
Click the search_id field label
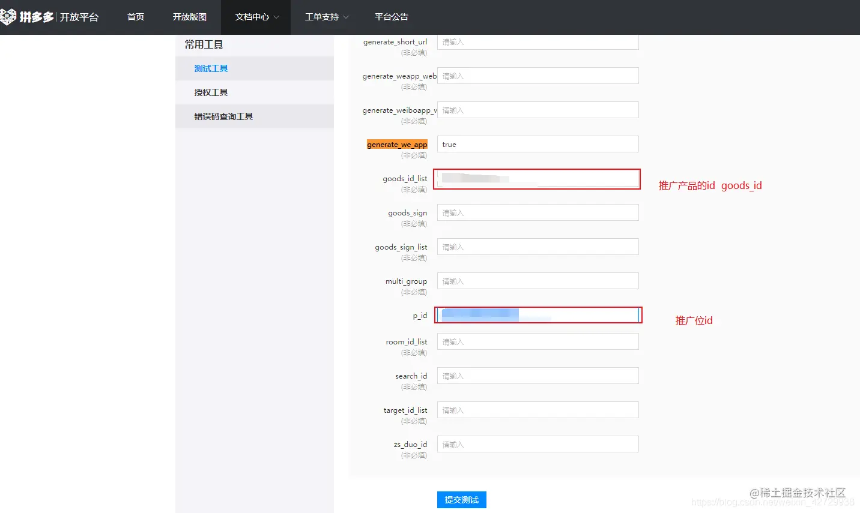coord(411,376)
